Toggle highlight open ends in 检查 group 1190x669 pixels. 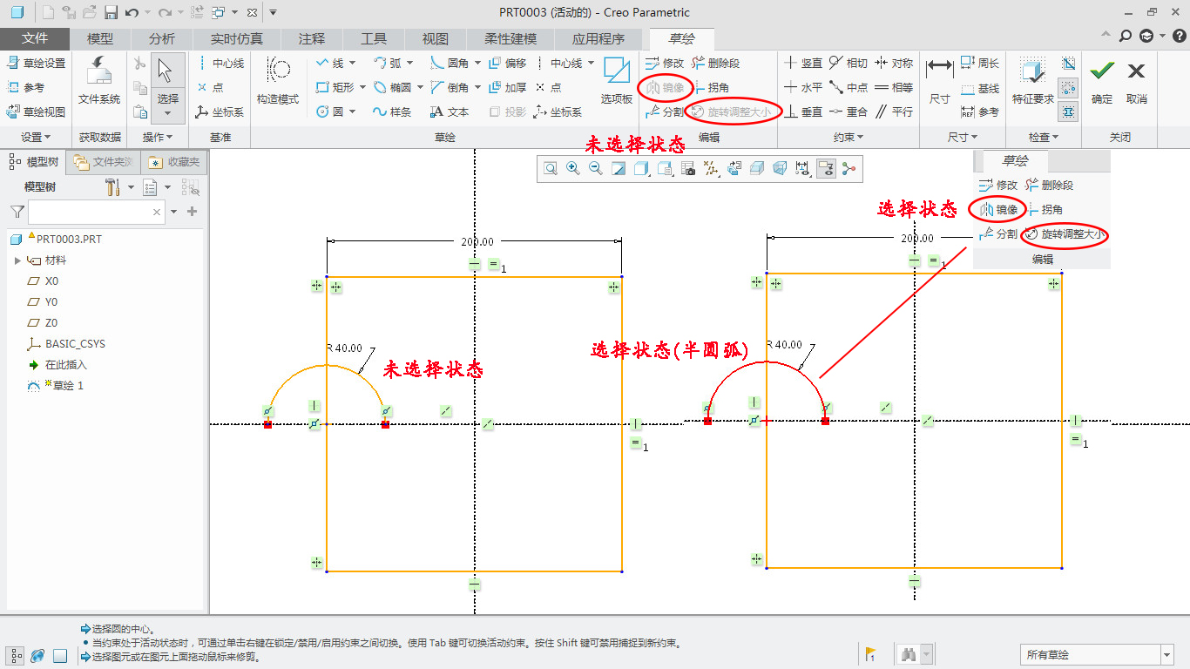[x=1069, y=87]
